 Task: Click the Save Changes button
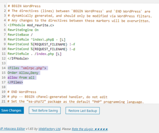(12, 110)
